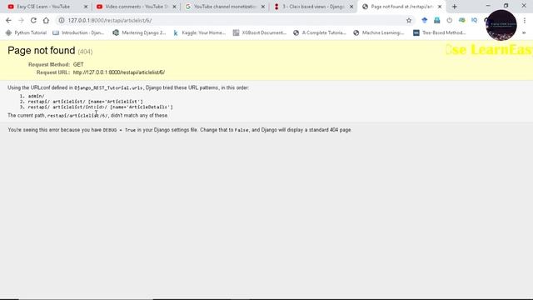The image size is (533, 300).
Task: Open the Introduction Django bookmark
Action: pyautogui.click(x=78, y=32)
